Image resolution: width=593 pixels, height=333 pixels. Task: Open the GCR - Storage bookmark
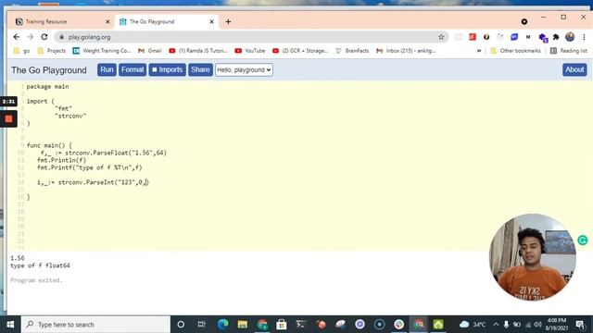(300, 51)
